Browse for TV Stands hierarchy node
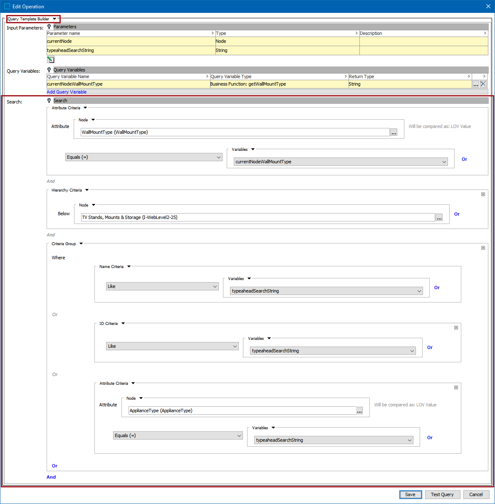This screenshot has height=504, width=495. point(439,217)
